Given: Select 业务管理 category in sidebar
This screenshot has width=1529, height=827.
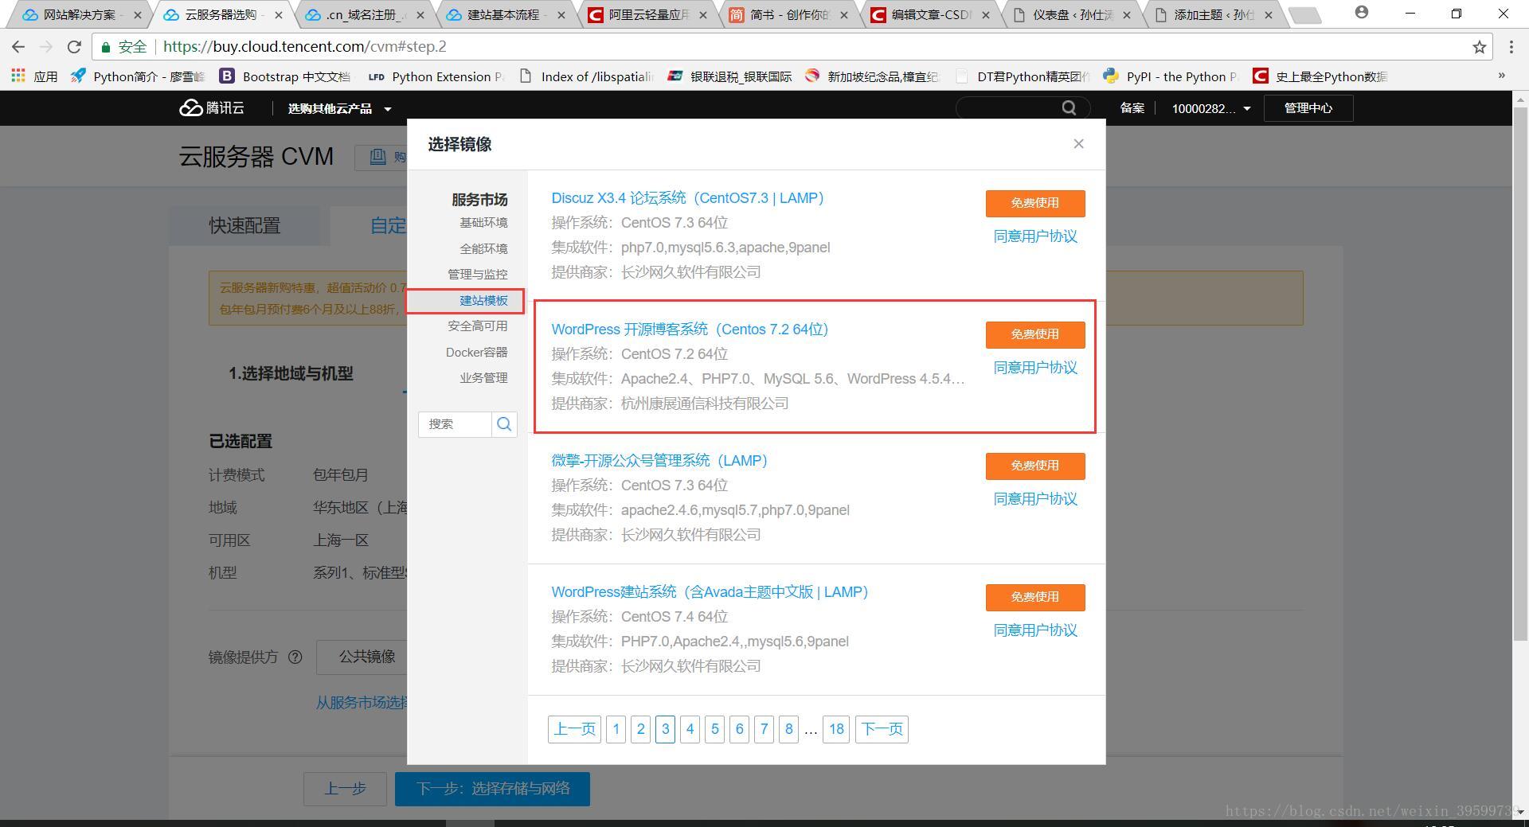Looking at the screenshot, I should coord(483,378).
